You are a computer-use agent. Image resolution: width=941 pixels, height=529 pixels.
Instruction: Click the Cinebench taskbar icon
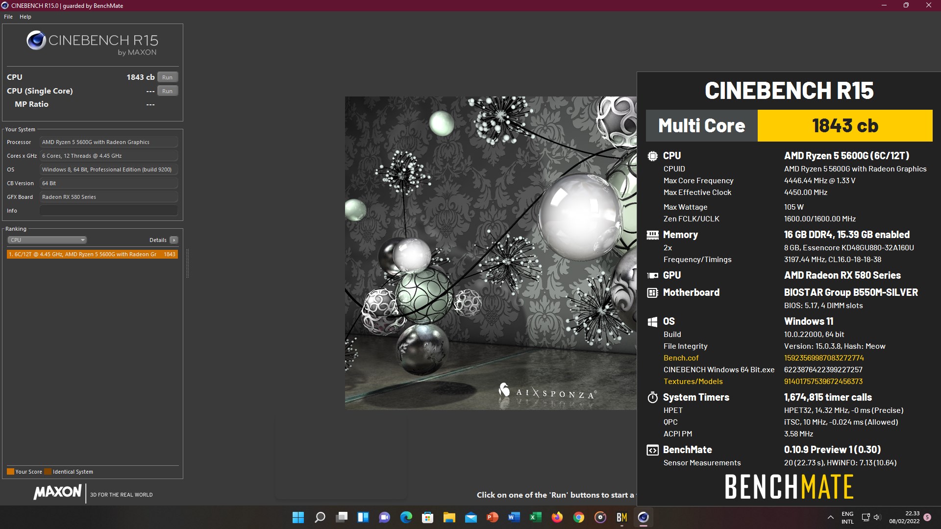click(643, 517)
